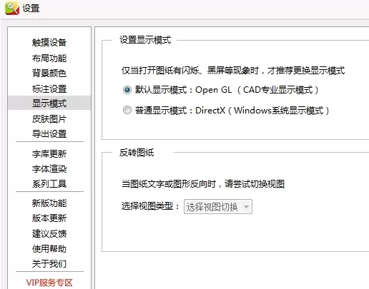The height and width of the screenshot is (289, 369).
Task: View 新版功能 page
Action: 49,203
